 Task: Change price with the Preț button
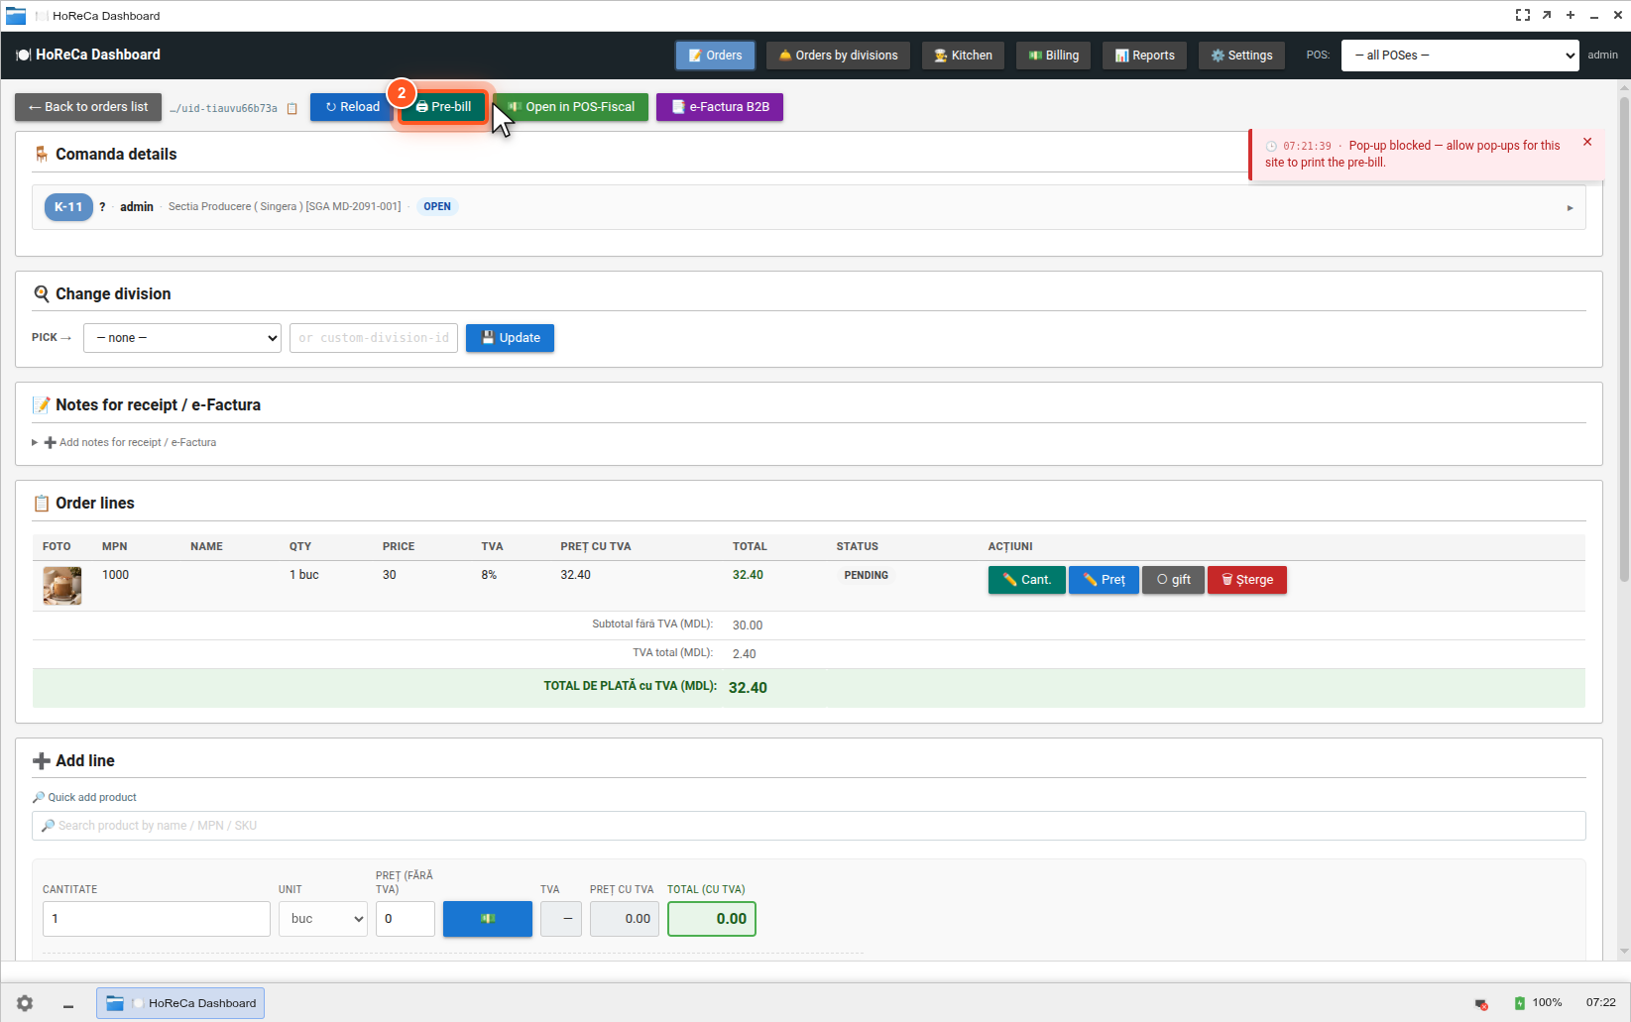pos(1104,580)
